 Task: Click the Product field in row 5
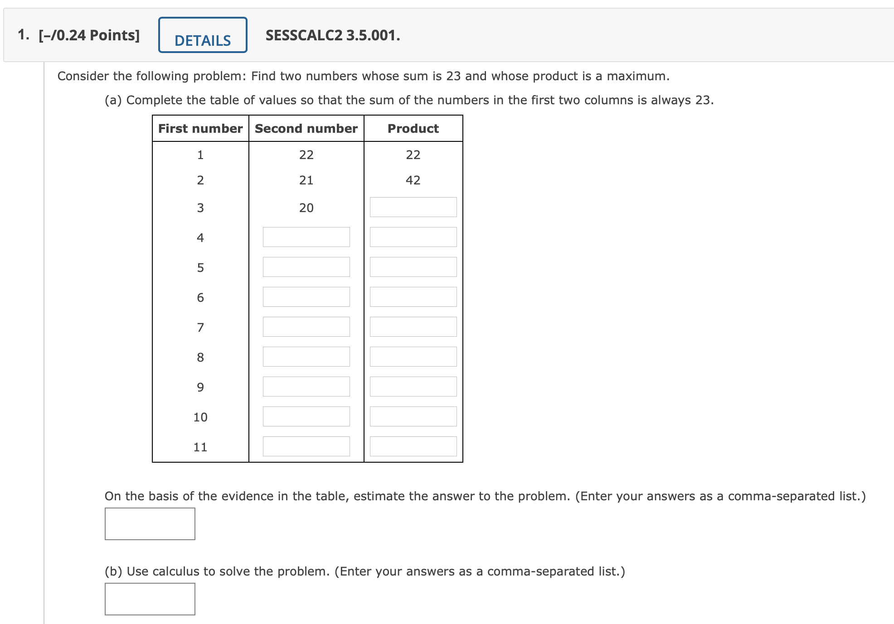coord(413,267)
